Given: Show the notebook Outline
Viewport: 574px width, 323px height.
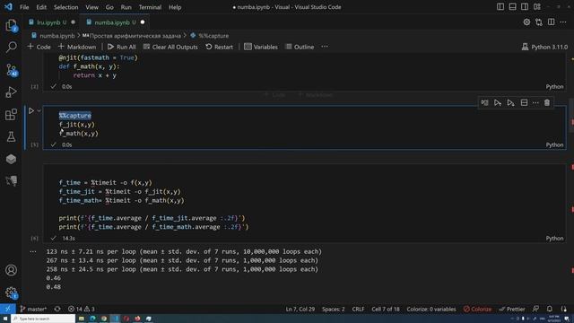Looking at the screenshot, I should (300, 47).
